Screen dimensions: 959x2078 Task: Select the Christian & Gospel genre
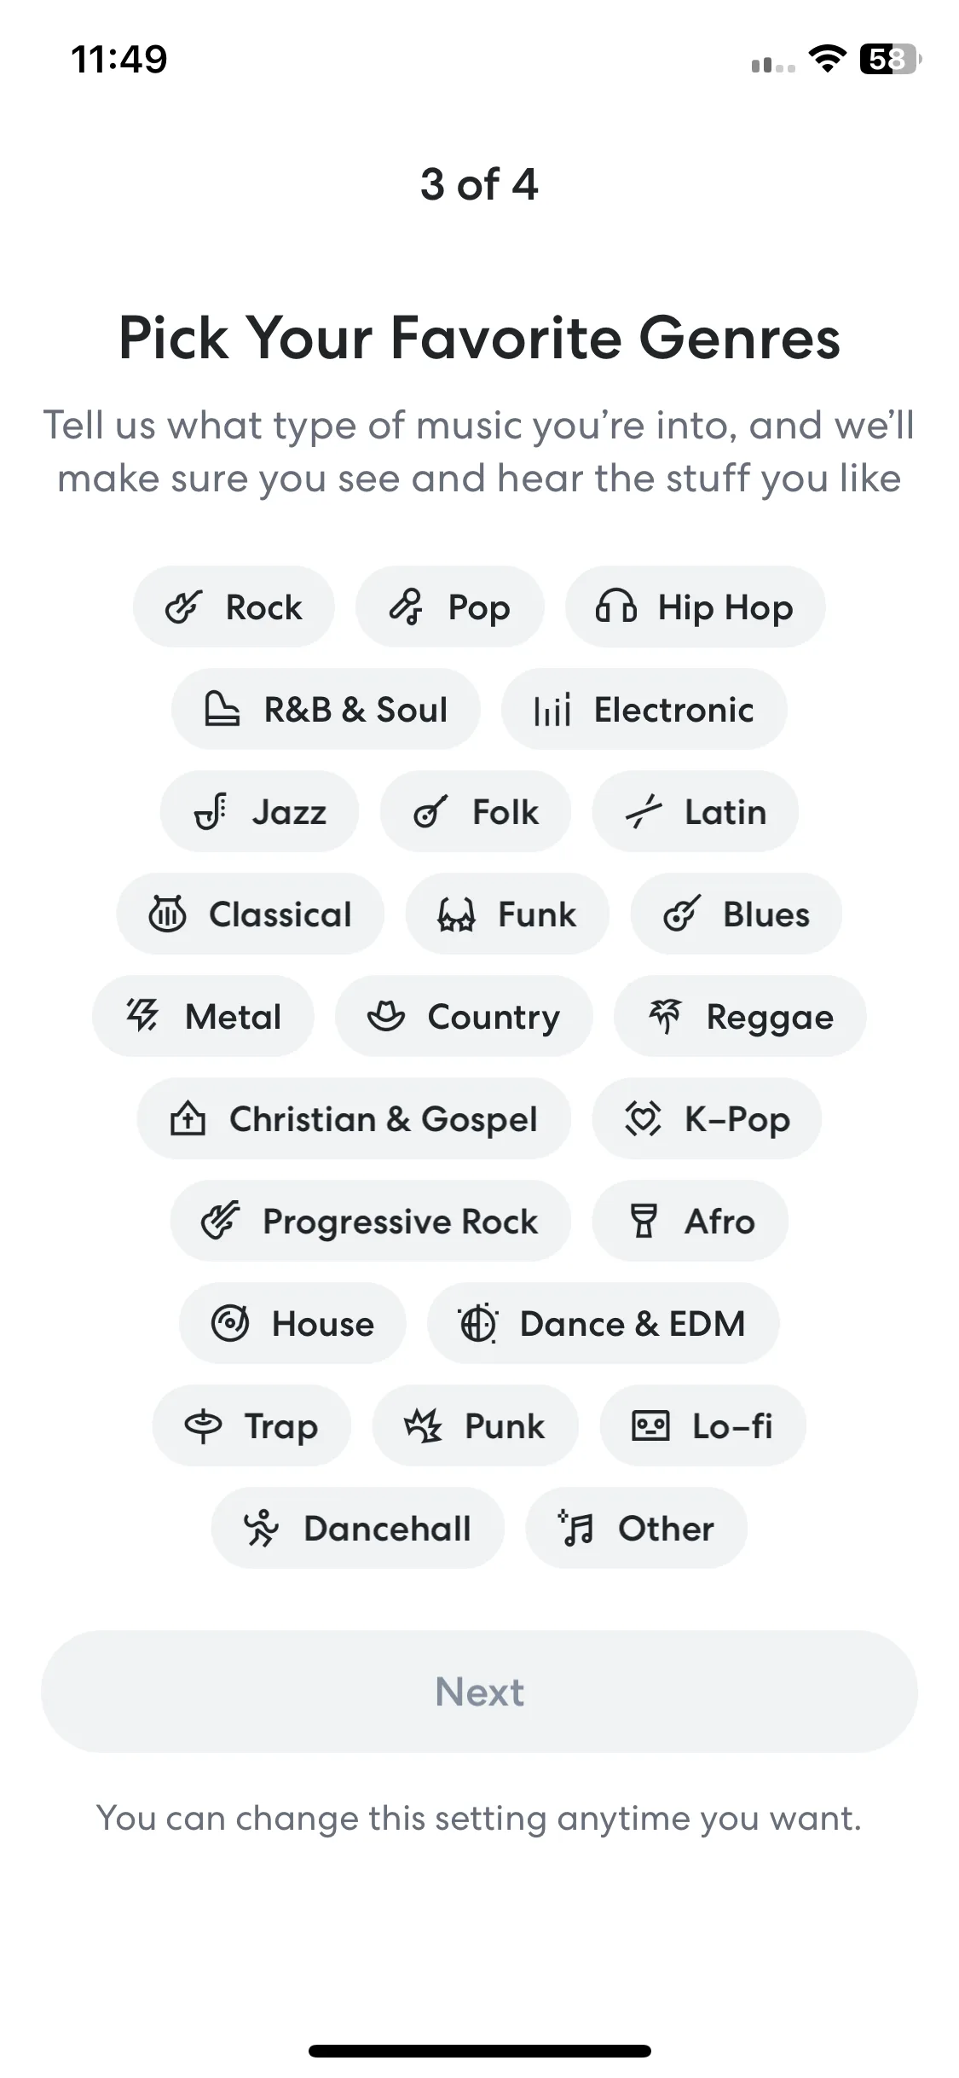coord(353,1118)
